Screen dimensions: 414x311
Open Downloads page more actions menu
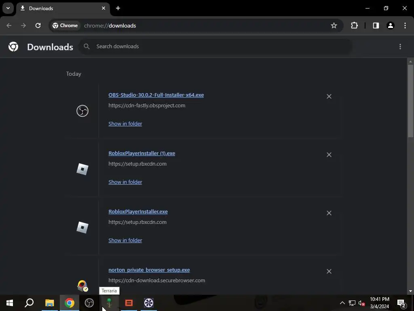click(400, 47)
